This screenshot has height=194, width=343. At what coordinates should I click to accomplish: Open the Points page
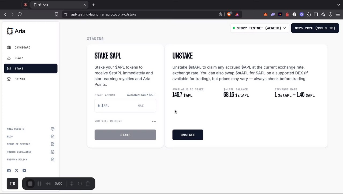click(31, 79)
